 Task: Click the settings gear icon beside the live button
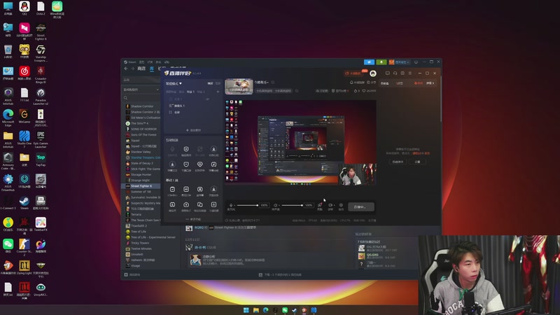point(341,205)
